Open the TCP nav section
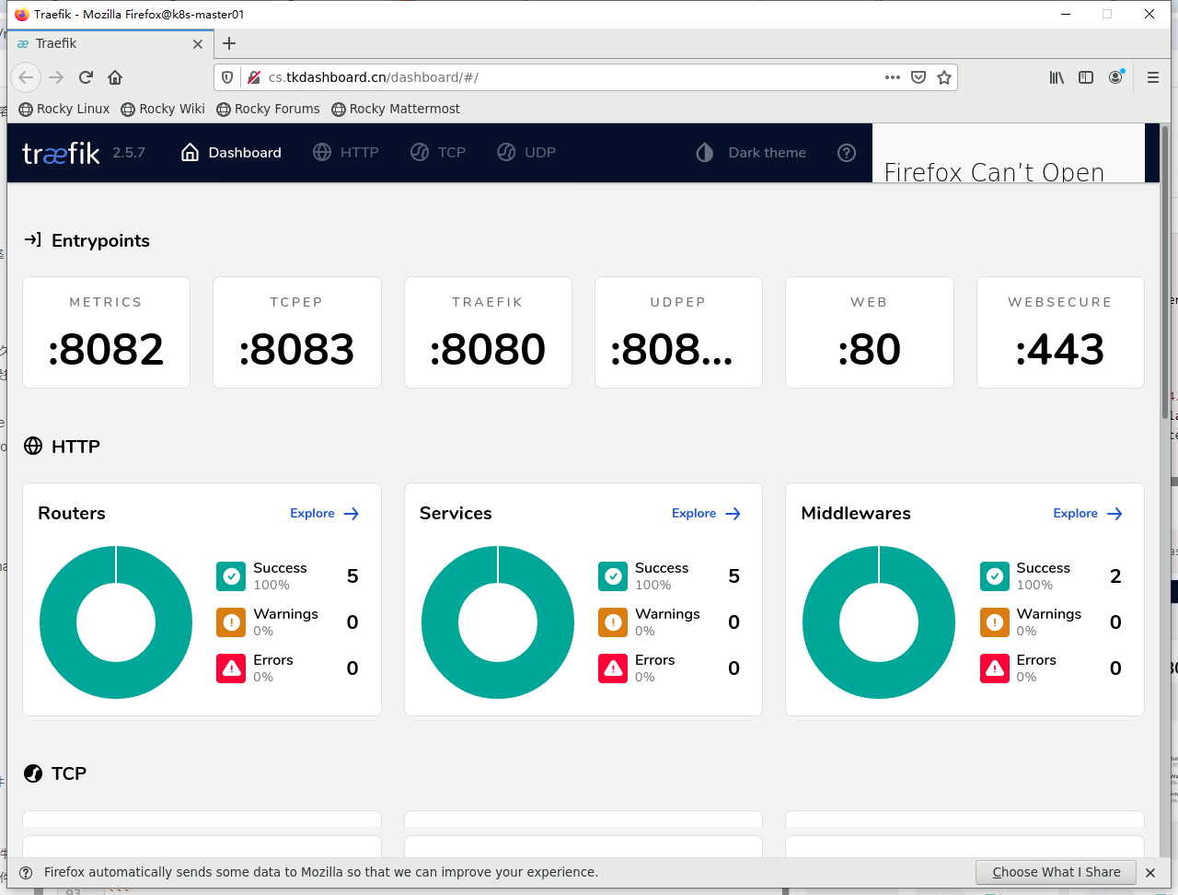Viewport: 1178px width, 895px height. 438,153
